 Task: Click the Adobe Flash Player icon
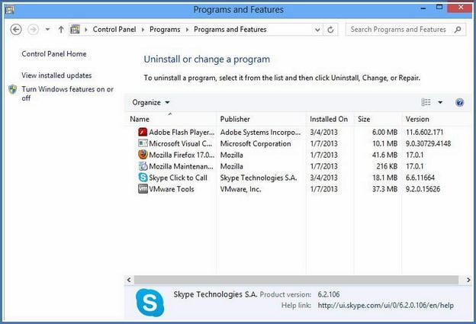pyautogui.click(x=143, y=132)
